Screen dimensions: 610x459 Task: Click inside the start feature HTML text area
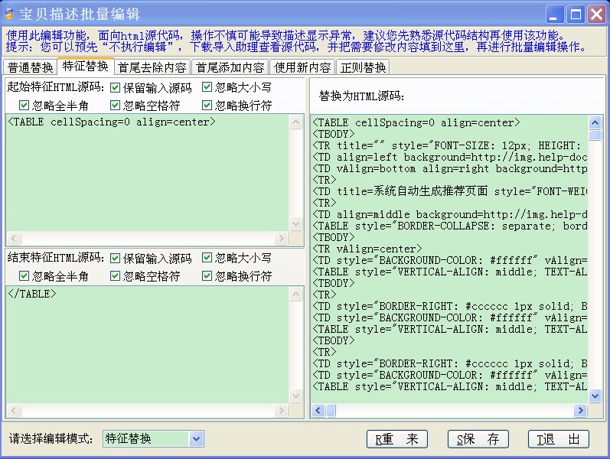pos(145,176)
